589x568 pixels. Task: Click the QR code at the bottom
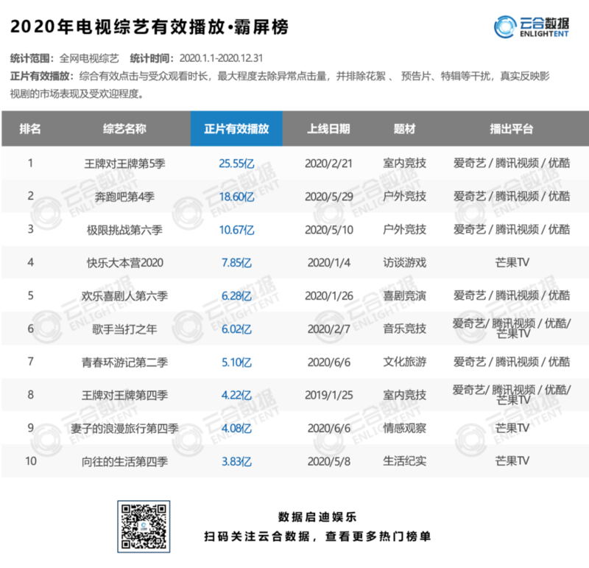144,525
